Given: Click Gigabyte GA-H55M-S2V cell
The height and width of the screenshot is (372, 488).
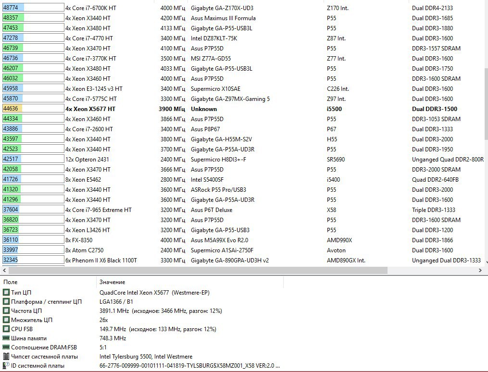Looking at the screenshot, I should pos(221,139).
